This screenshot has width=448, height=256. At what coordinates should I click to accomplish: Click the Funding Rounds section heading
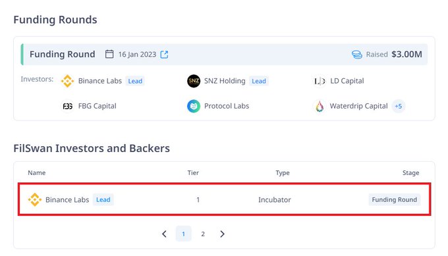55,20
